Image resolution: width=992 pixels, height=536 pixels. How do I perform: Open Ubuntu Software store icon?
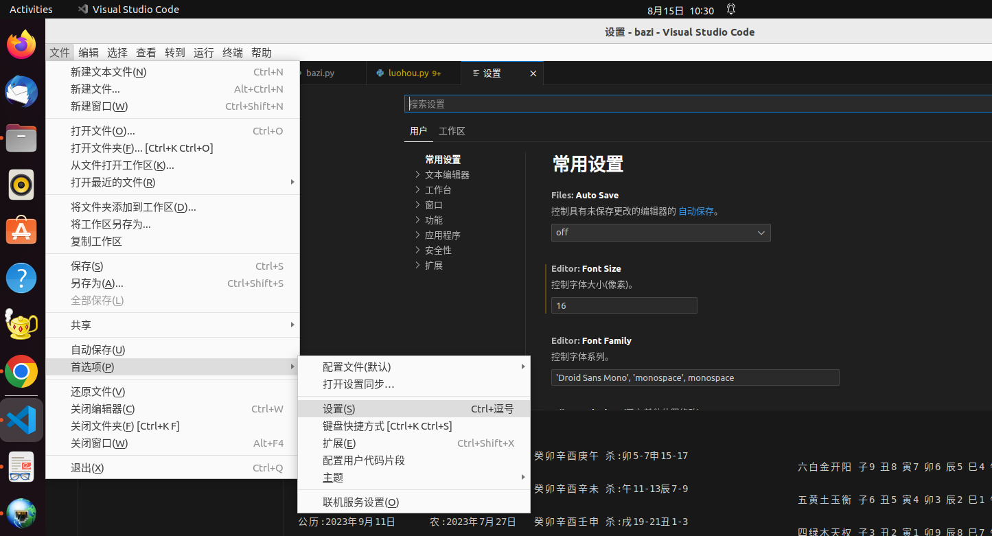coord(21,231)
